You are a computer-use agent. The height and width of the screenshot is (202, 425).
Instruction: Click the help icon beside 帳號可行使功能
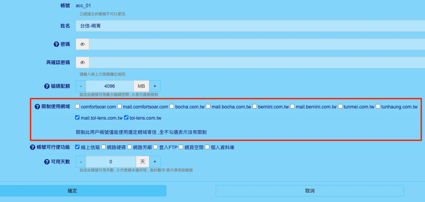(x=33, y=147)
